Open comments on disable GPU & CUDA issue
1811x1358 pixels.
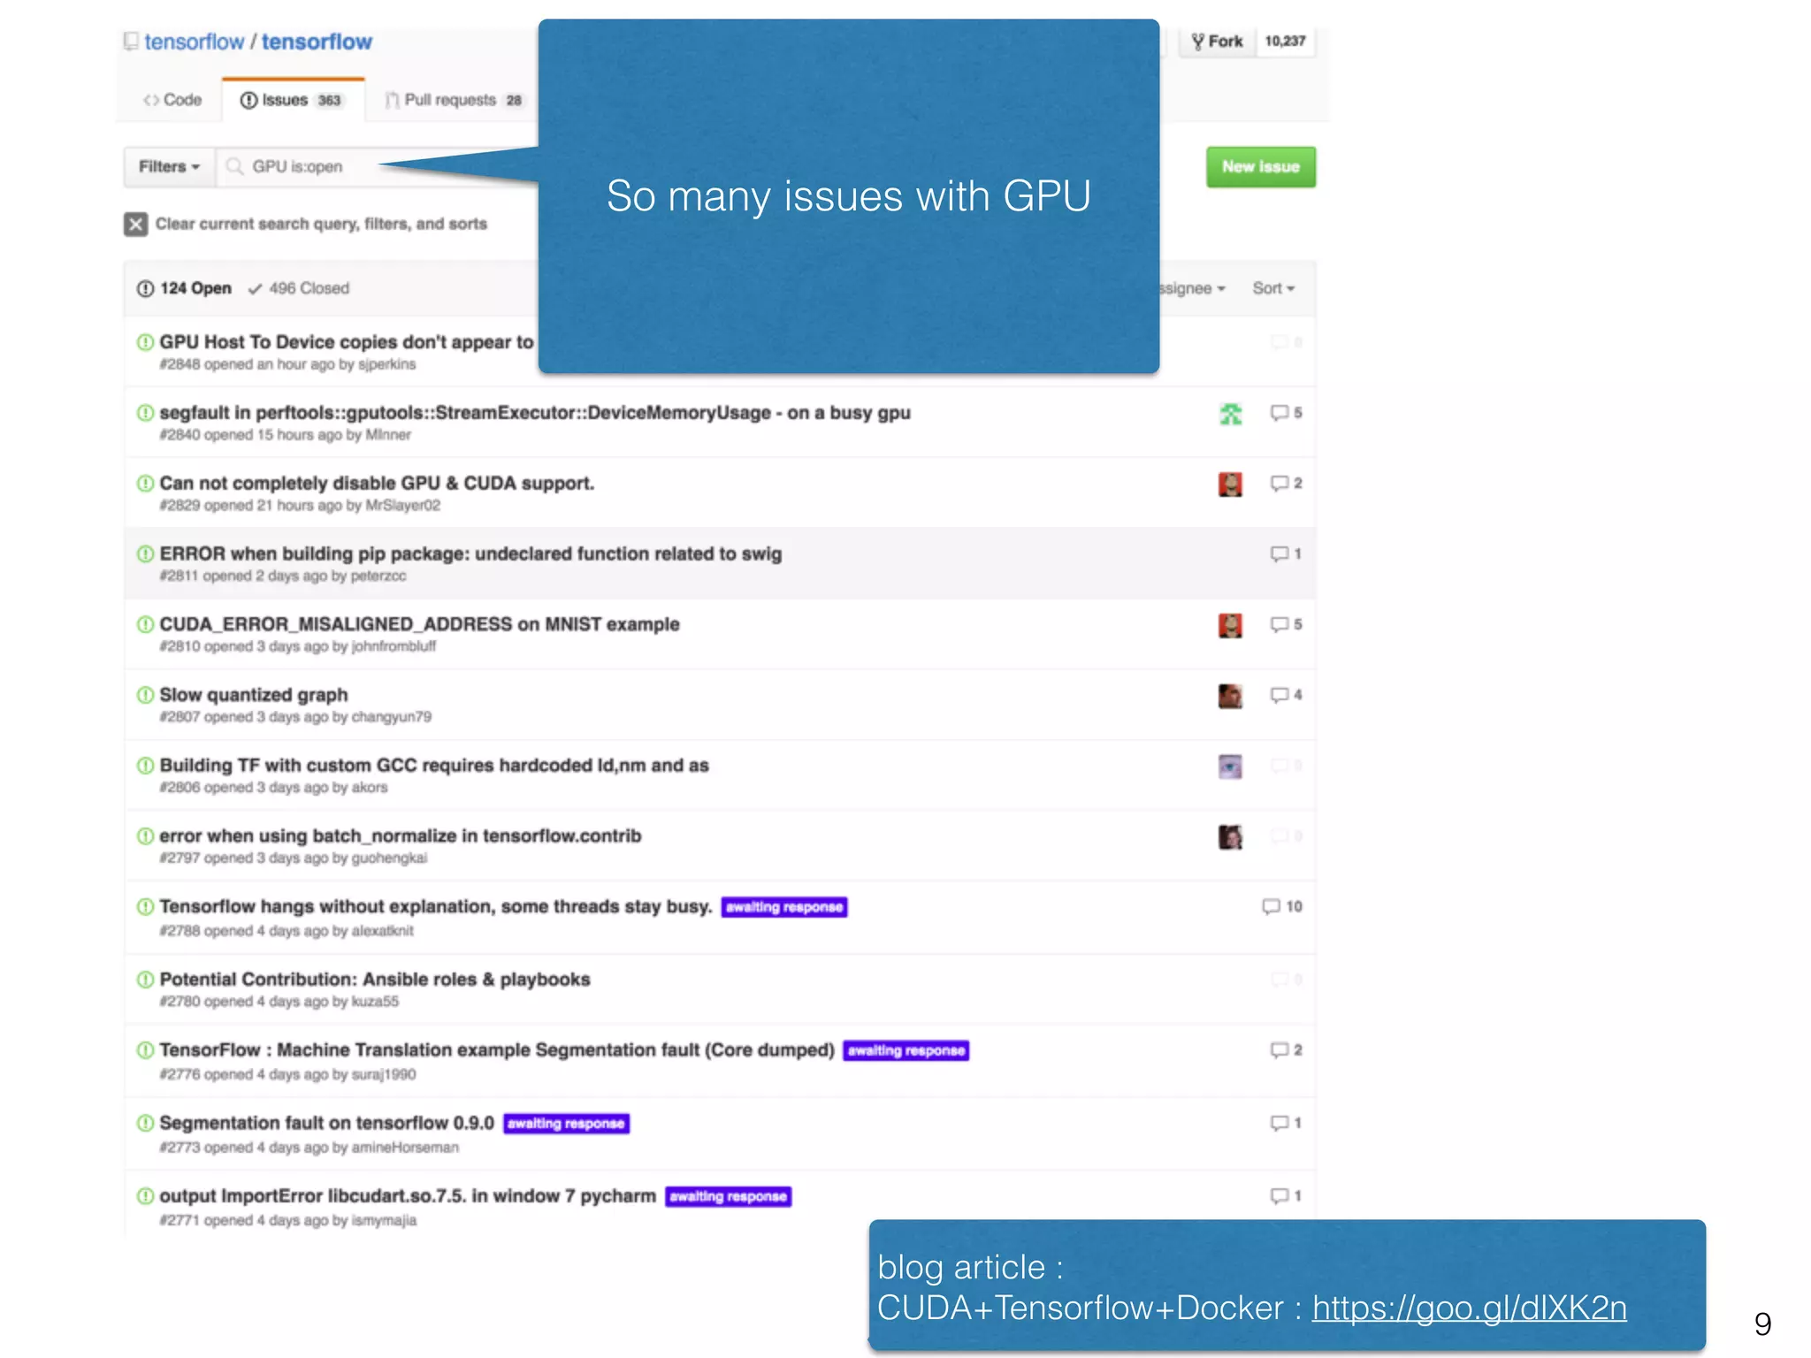[1286, 484]
